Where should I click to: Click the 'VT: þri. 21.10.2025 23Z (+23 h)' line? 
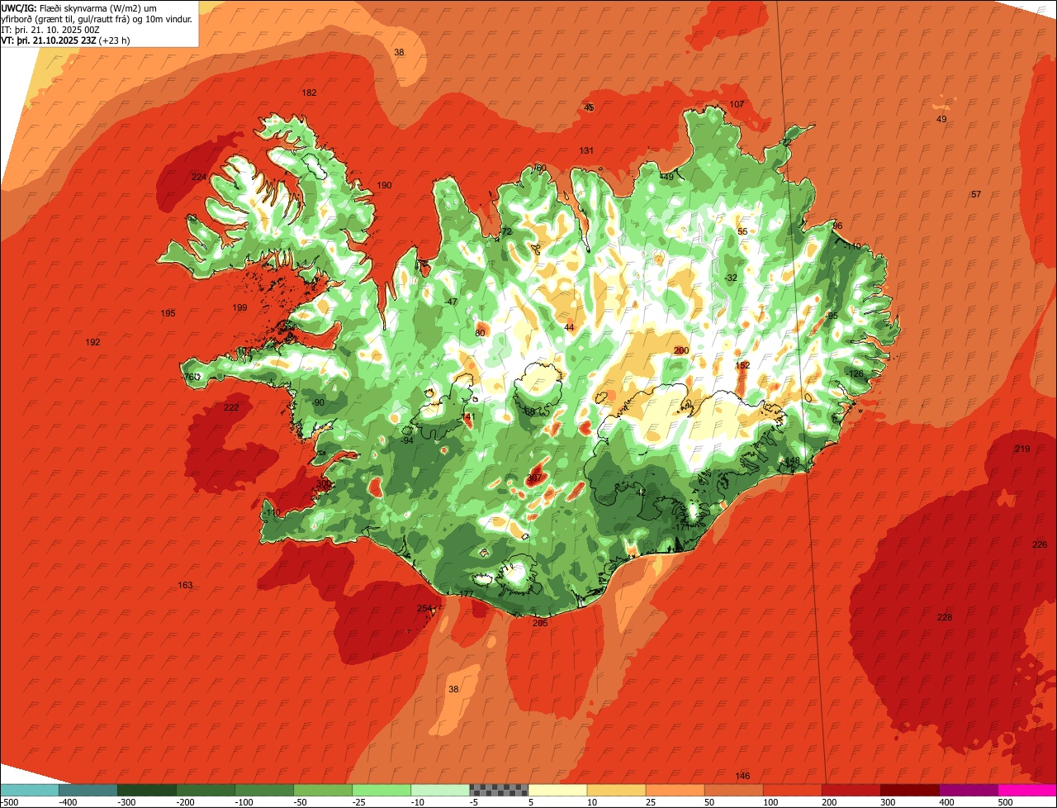point(65,40)
